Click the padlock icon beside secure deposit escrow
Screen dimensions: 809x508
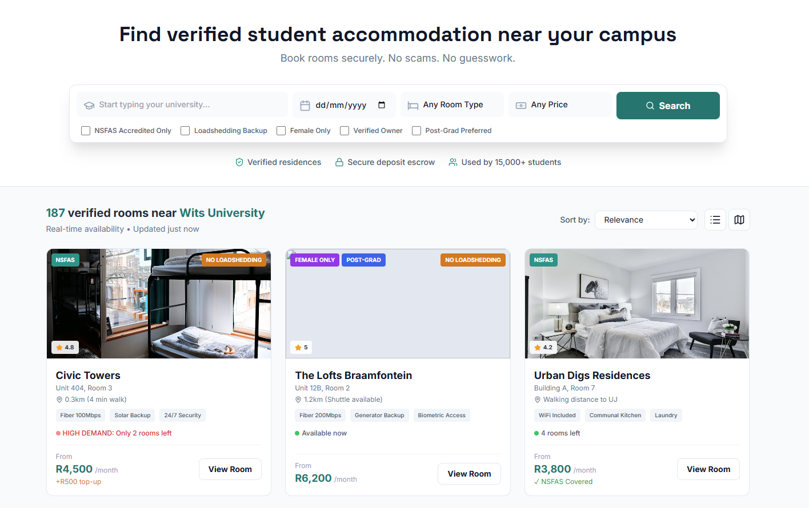pos(339,162)
